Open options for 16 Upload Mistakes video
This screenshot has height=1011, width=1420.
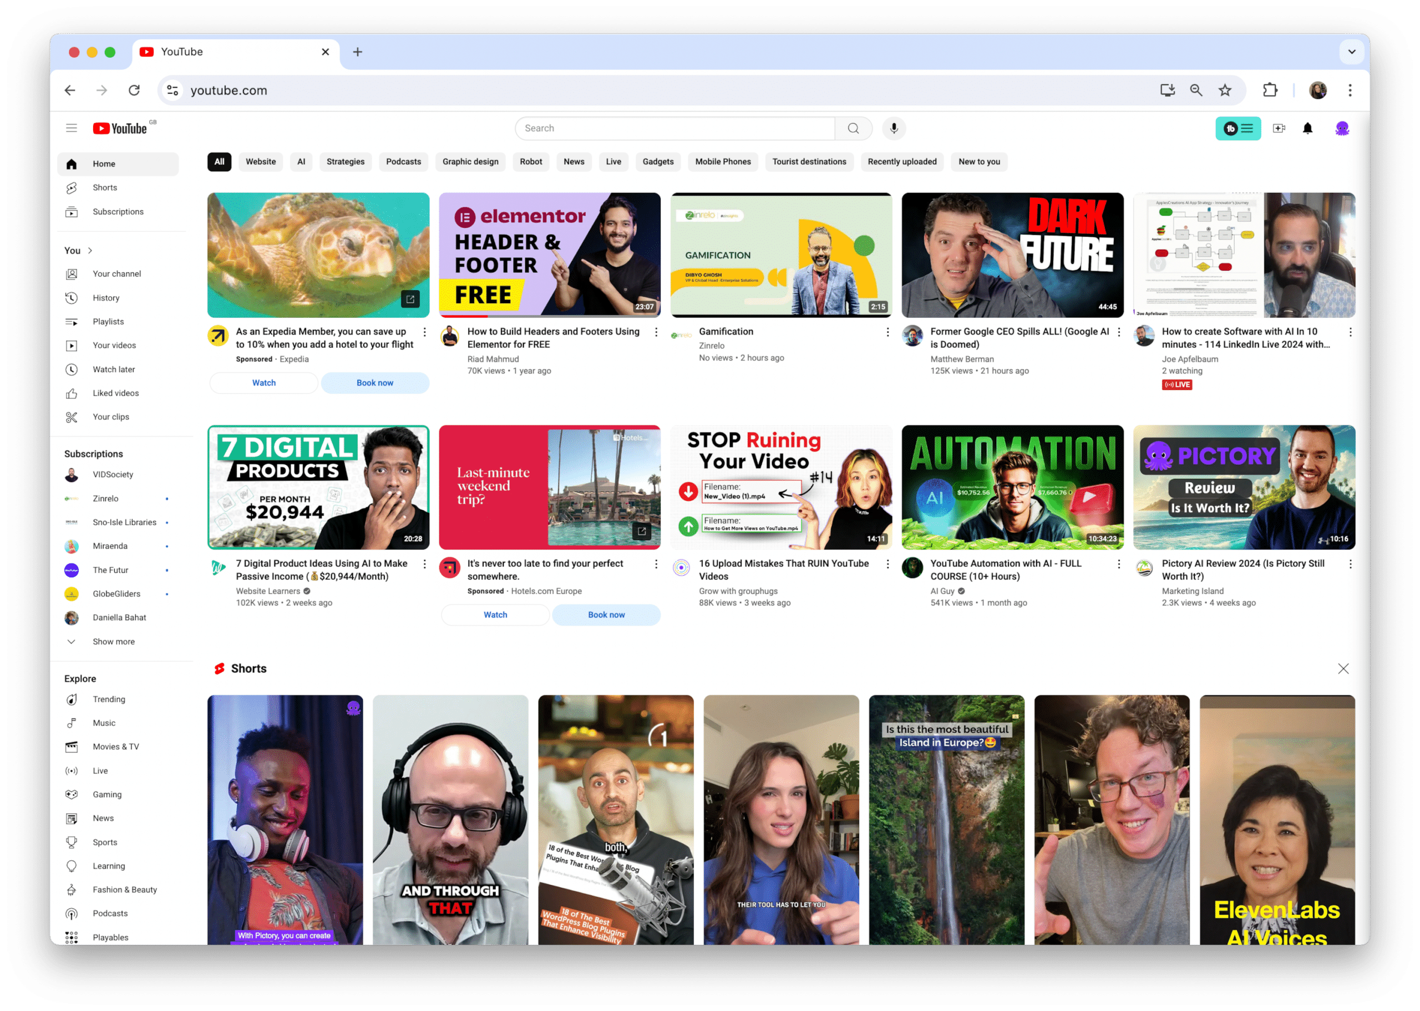(x=887, y=564)
